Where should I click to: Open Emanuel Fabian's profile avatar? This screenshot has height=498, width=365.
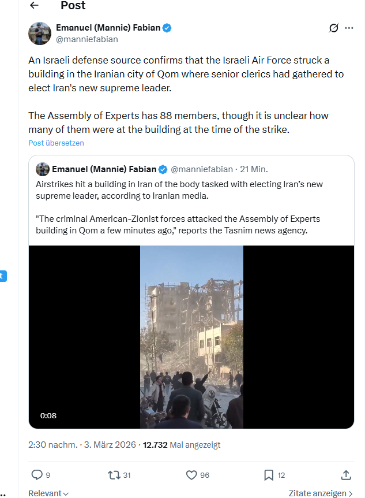(x=40, y=34)
